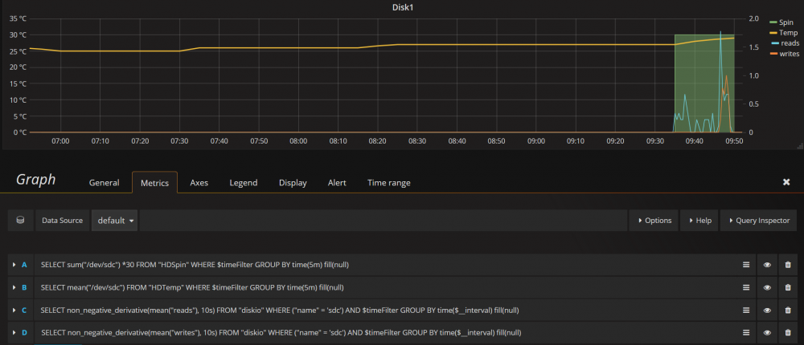Delete query D with the trash icon
Viewport: 804px width, 345px height.
788,333
